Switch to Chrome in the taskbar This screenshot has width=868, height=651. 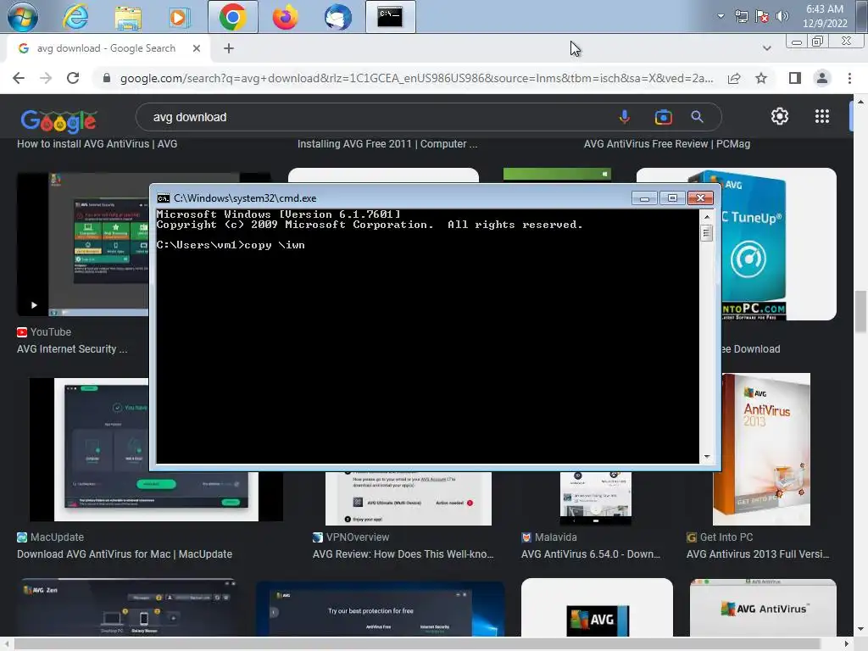point(232,17)
